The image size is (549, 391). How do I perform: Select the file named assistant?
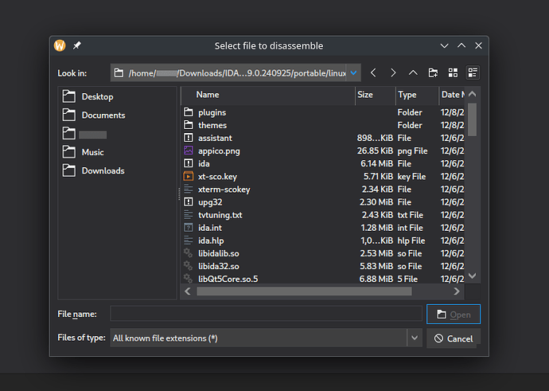point(215,138)
